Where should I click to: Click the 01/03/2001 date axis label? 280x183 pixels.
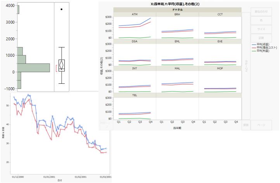[106, 177]
